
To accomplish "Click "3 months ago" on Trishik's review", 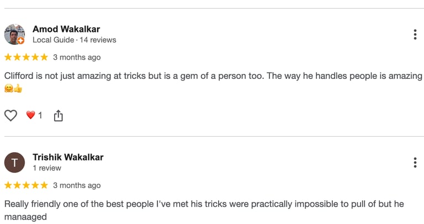I will pyautogui.click(x=77, y=185).
